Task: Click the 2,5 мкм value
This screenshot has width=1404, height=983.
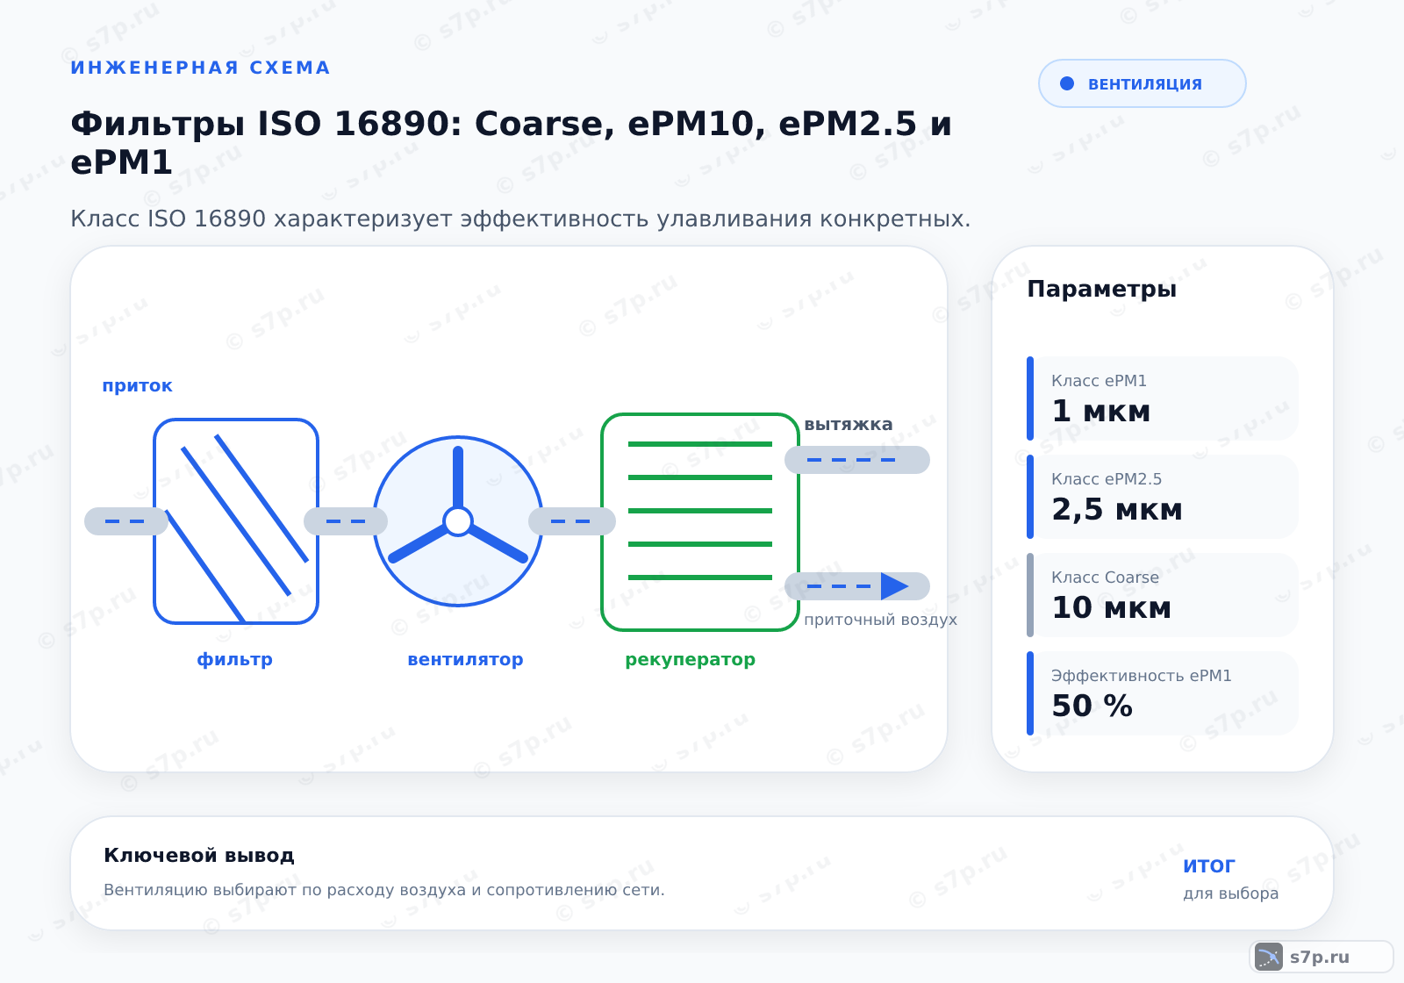Action: (x=1117, y=510)
